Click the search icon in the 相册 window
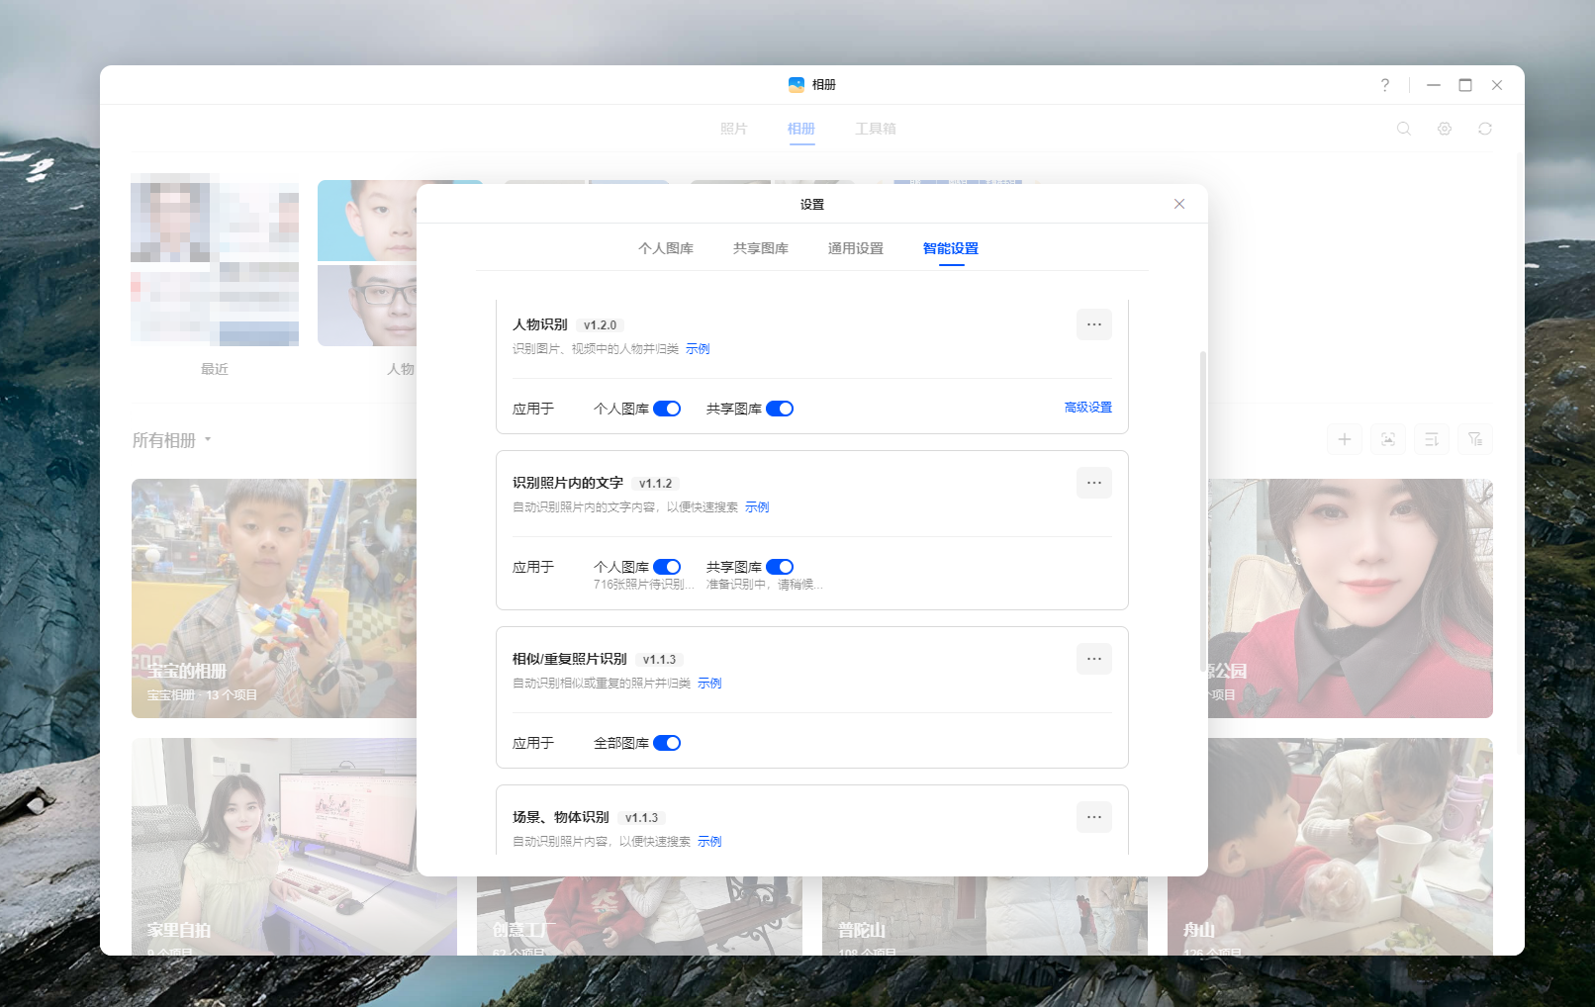The image size is (1595, 1007). tap(1403, 129)
